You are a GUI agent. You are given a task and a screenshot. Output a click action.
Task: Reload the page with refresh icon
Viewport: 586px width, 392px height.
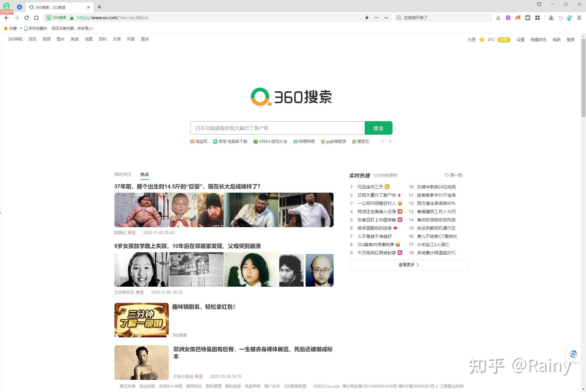coord(27,18)
